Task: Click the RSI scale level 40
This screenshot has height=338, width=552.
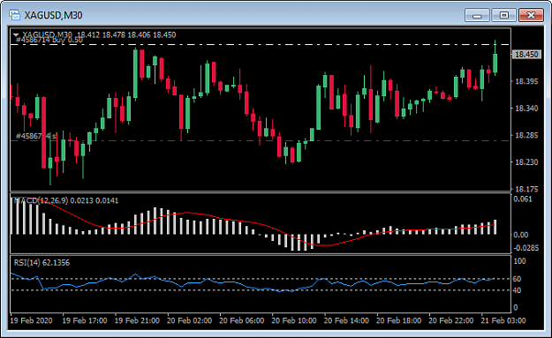Action: point(517,290)
